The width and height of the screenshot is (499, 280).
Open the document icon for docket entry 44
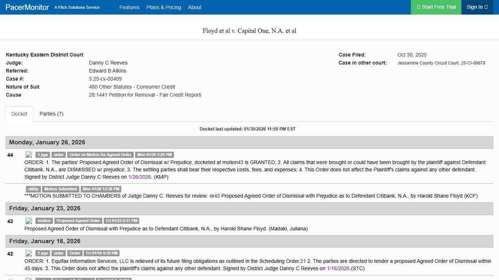29,154
